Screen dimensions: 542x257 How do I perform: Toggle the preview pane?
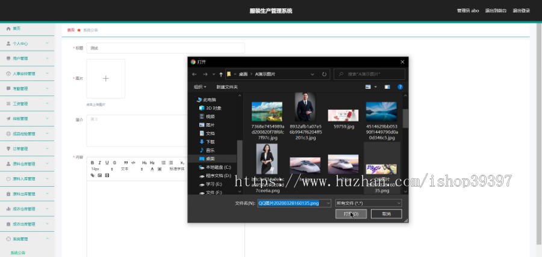click(x=387, y=87)
